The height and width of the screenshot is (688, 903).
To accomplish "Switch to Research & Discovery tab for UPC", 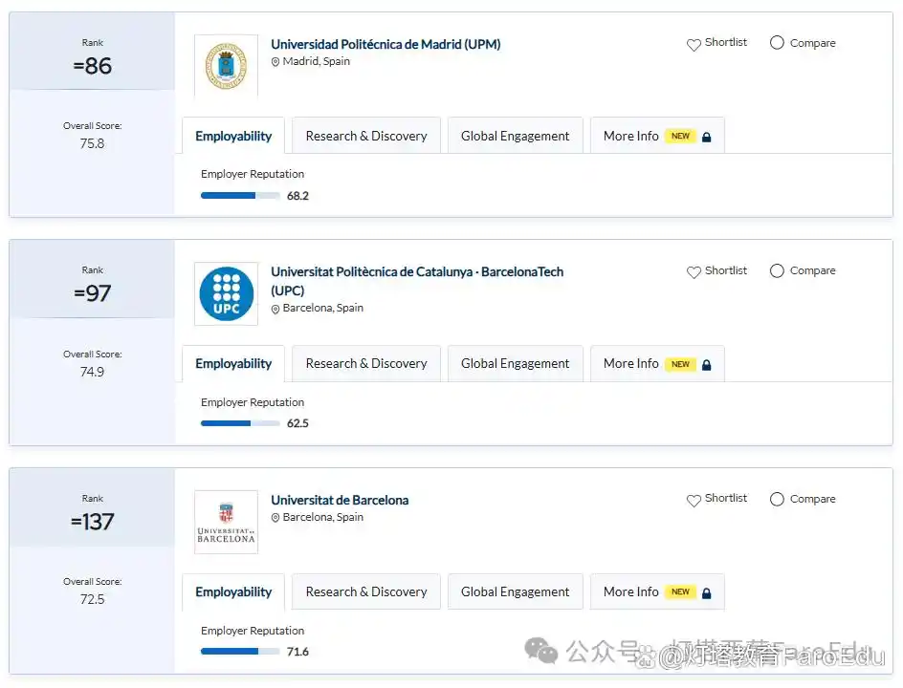I will click(x=365, y=363).
